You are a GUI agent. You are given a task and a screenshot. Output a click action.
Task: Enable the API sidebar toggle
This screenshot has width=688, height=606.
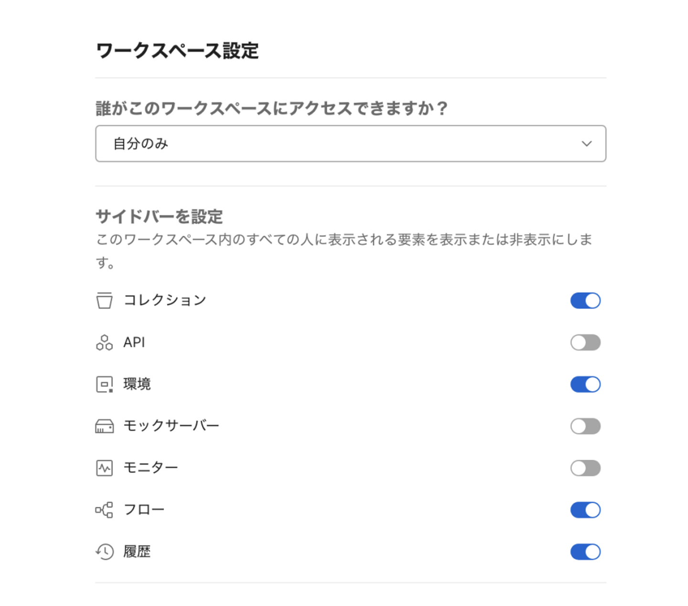[x=585, y=342]
